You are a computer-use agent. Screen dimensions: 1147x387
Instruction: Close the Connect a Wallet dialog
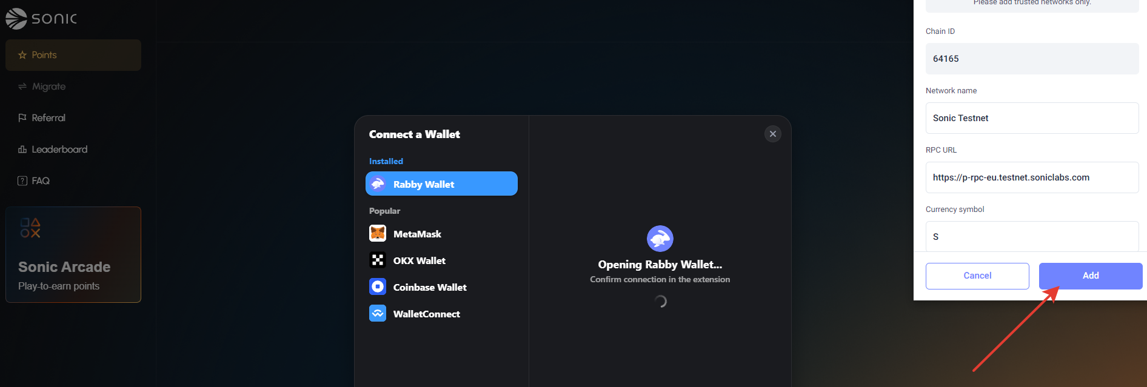[x=773, y=134]
